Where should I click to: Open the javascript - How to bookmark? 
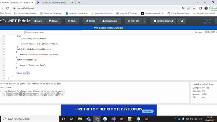coord(102,13)
